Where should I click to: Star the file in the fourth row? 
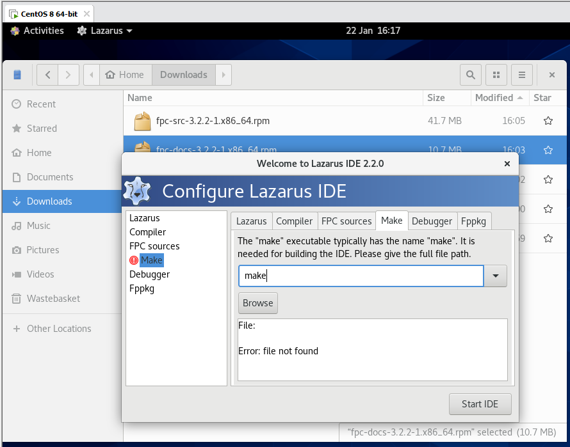coord(548,209)
